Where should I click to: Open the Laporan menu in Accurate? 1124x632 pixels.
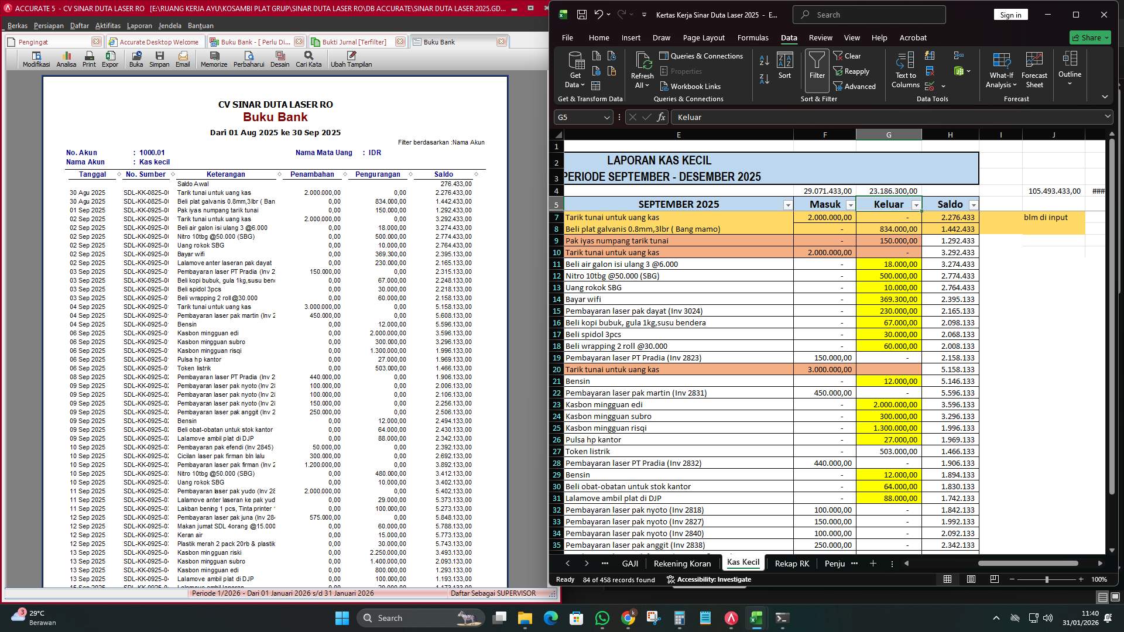[139, 25]
